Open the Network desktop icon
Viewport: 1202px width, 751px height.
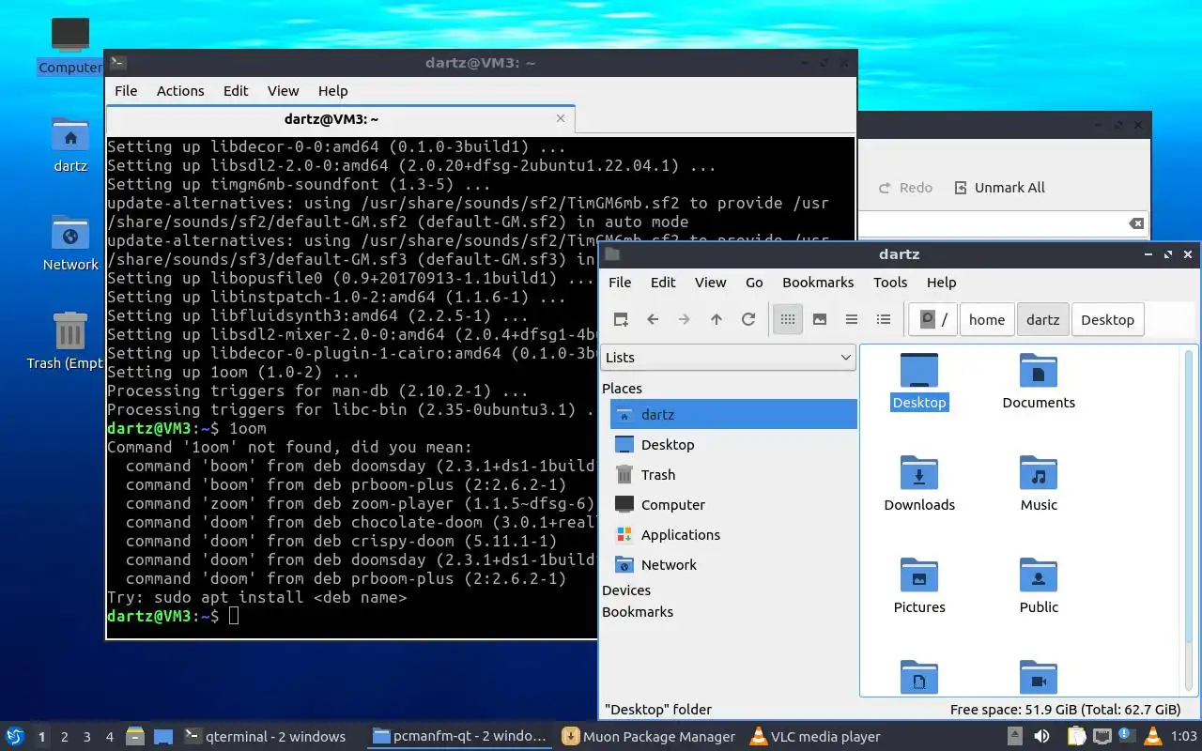(70, 243)
